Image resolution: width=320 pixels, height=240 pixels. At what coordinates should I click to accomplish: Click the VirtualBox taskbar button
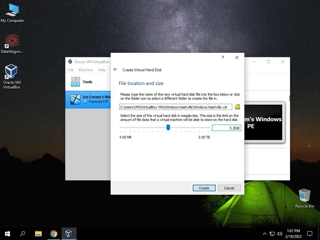point(69,234)
